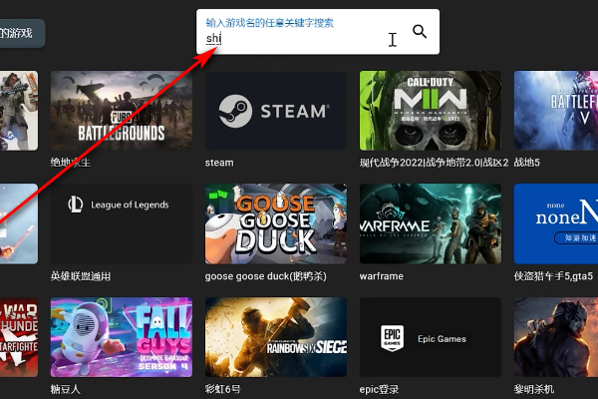Click the 彩虹6号 label
Image resolution: width=598 pixels, height=399 pixels.
pyautogui.click(x=222, y=389)
